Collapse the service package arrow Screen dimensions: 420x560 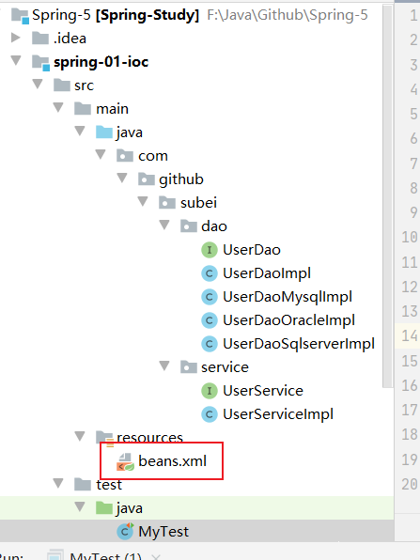164,366
